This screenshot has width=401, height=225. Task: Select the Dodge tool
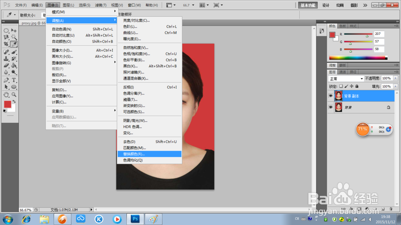click(14, 72)
